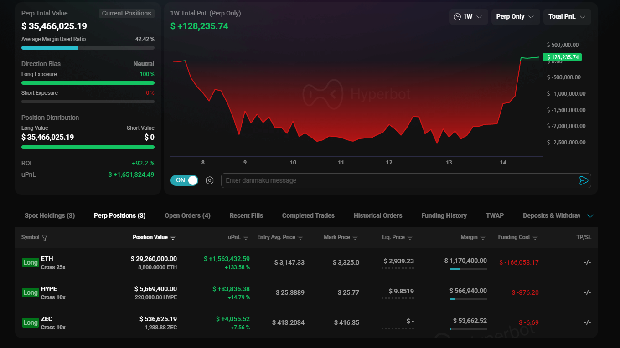Click the send danmaku message arrow icon
620x348 pixels.
point(584,180)
